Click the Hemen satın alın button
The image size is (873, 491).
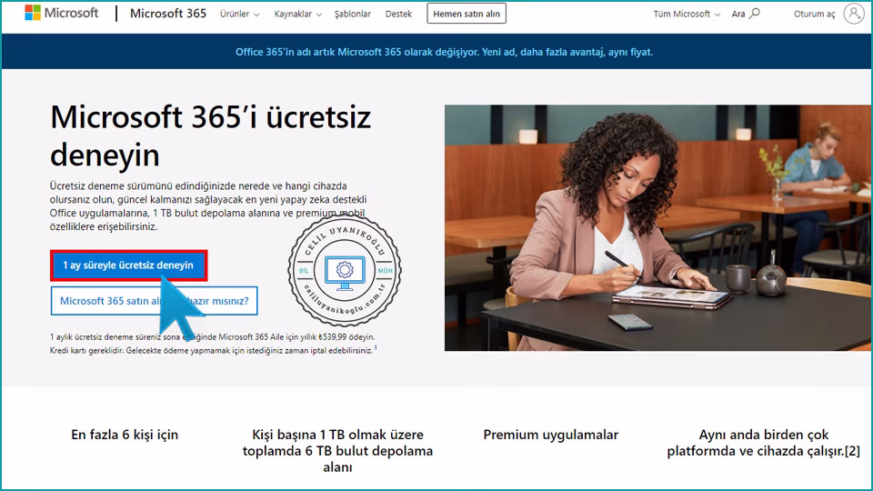pos(467,14)
